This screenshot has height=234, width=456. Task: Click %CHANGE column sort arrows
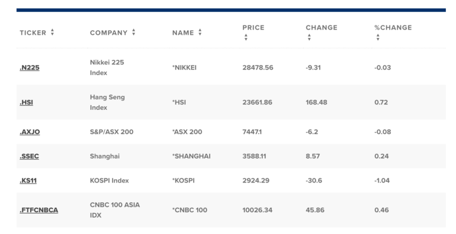[x=378, y=37]
